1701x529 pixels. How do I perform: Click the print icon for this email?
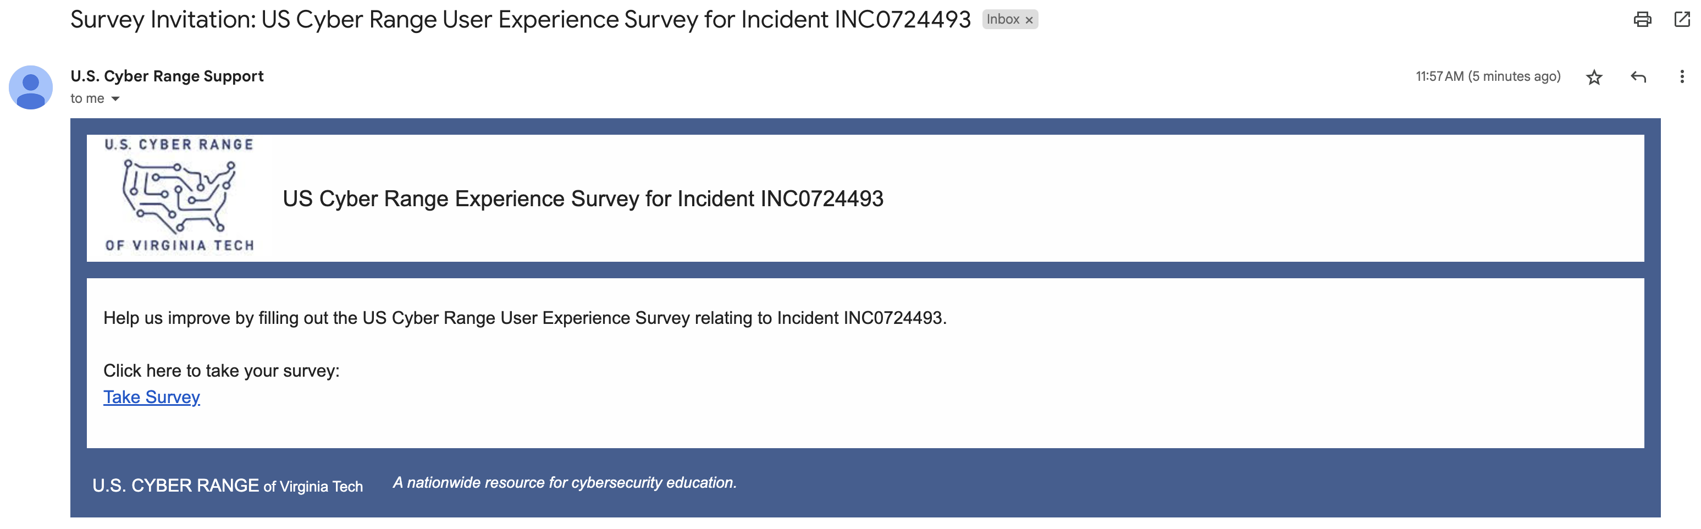pyautogui.click(x=1642, y=20)
